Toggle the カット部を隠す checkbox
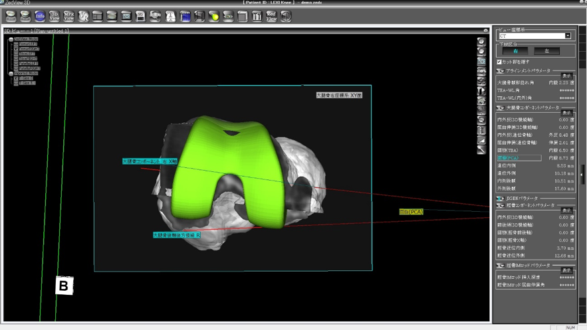587x330 pixels. [x=499, y=62]
